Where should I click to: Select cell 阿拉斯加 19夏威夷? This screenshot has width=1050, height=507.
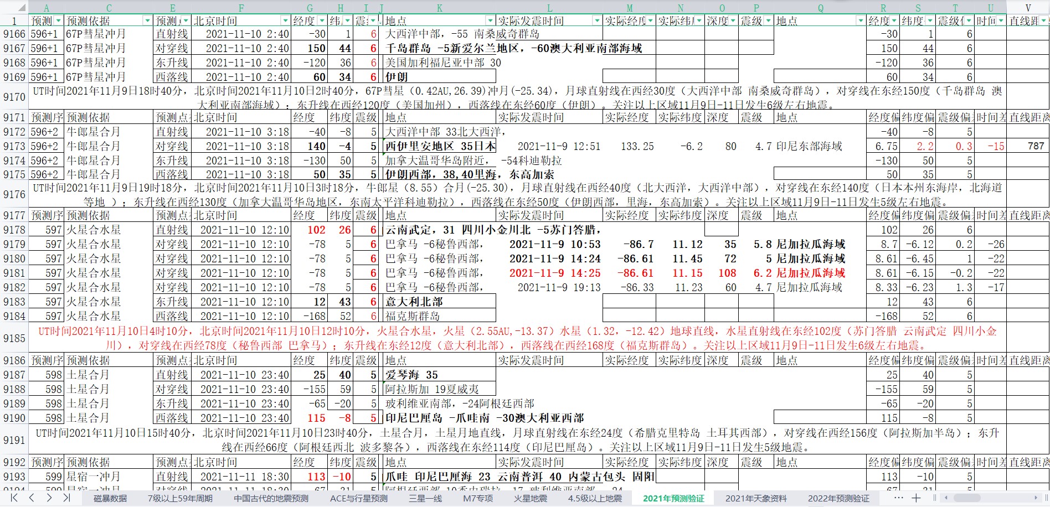439,389
